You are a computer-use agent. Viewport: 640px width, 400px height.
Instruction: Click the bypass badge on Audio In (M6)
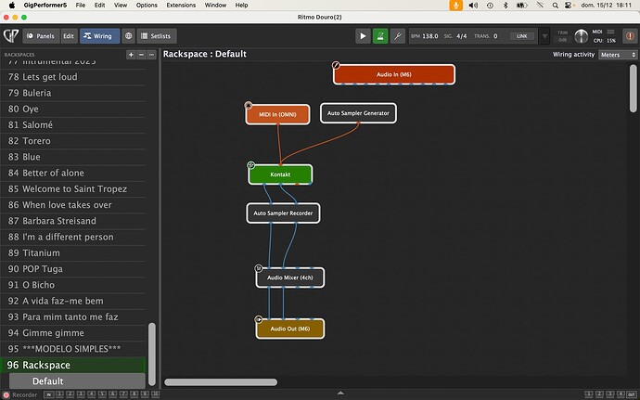click(x=336, y=65)
